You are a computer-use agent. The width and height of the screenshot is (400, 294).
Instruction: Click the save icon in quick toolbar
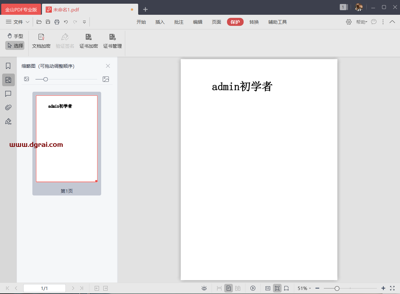coord(48,22)
